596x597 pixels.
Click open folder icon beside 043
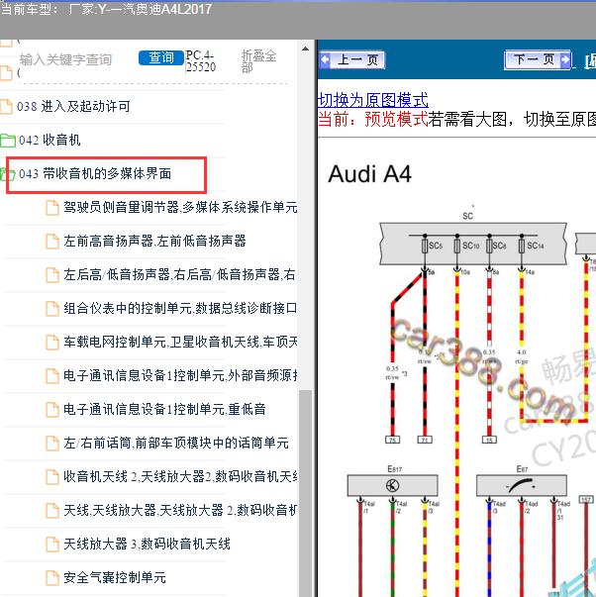[7, 174]
